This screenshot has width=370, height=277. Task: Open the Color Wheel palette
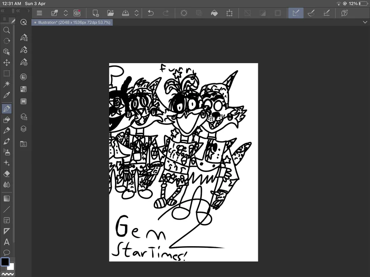click(23, 77)
